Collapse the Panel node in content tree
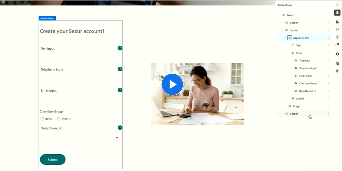342x171 pixels. 288,53
